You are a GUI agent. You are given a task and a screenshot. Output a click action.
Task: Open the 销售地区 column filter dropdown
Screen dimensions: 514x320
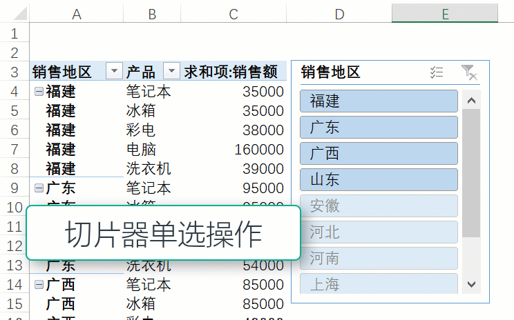114,72
